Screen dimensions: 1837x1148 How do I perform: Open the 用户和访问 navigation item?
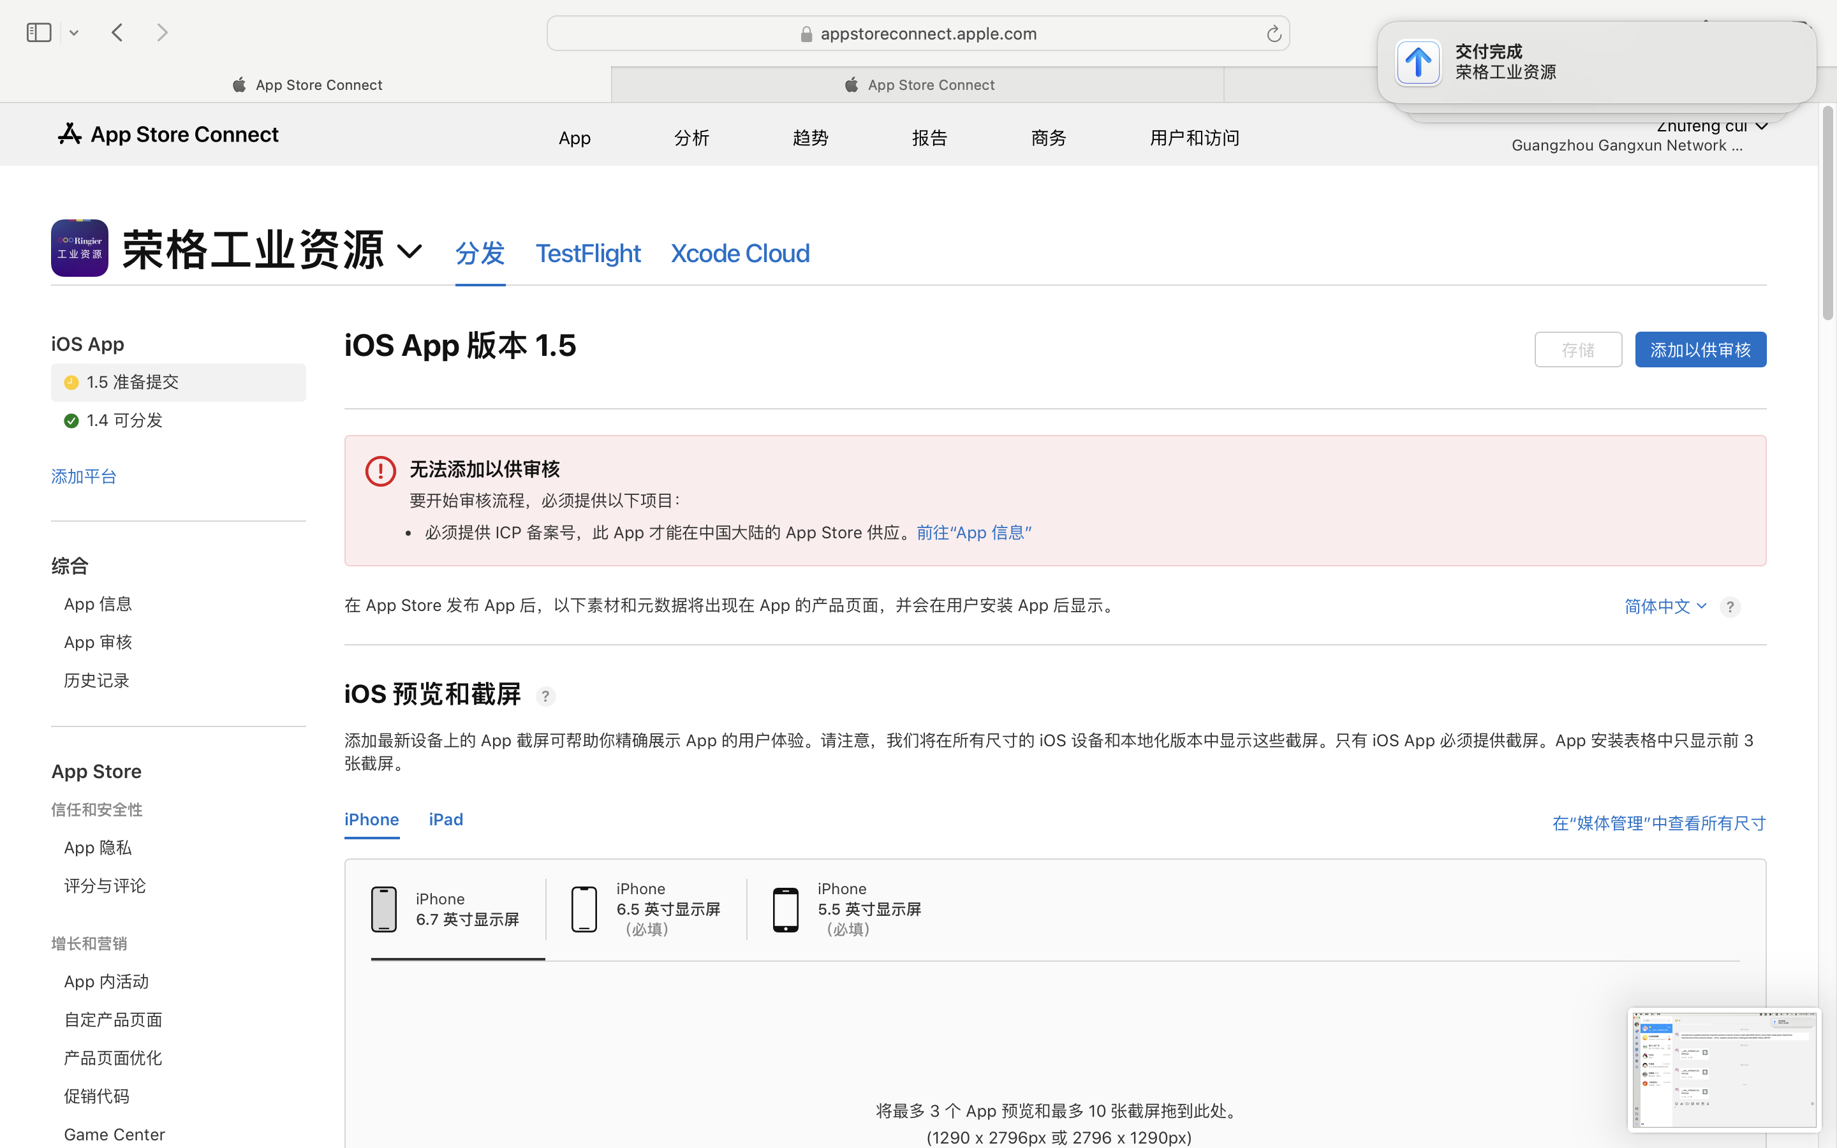(x=1194, y=138)
